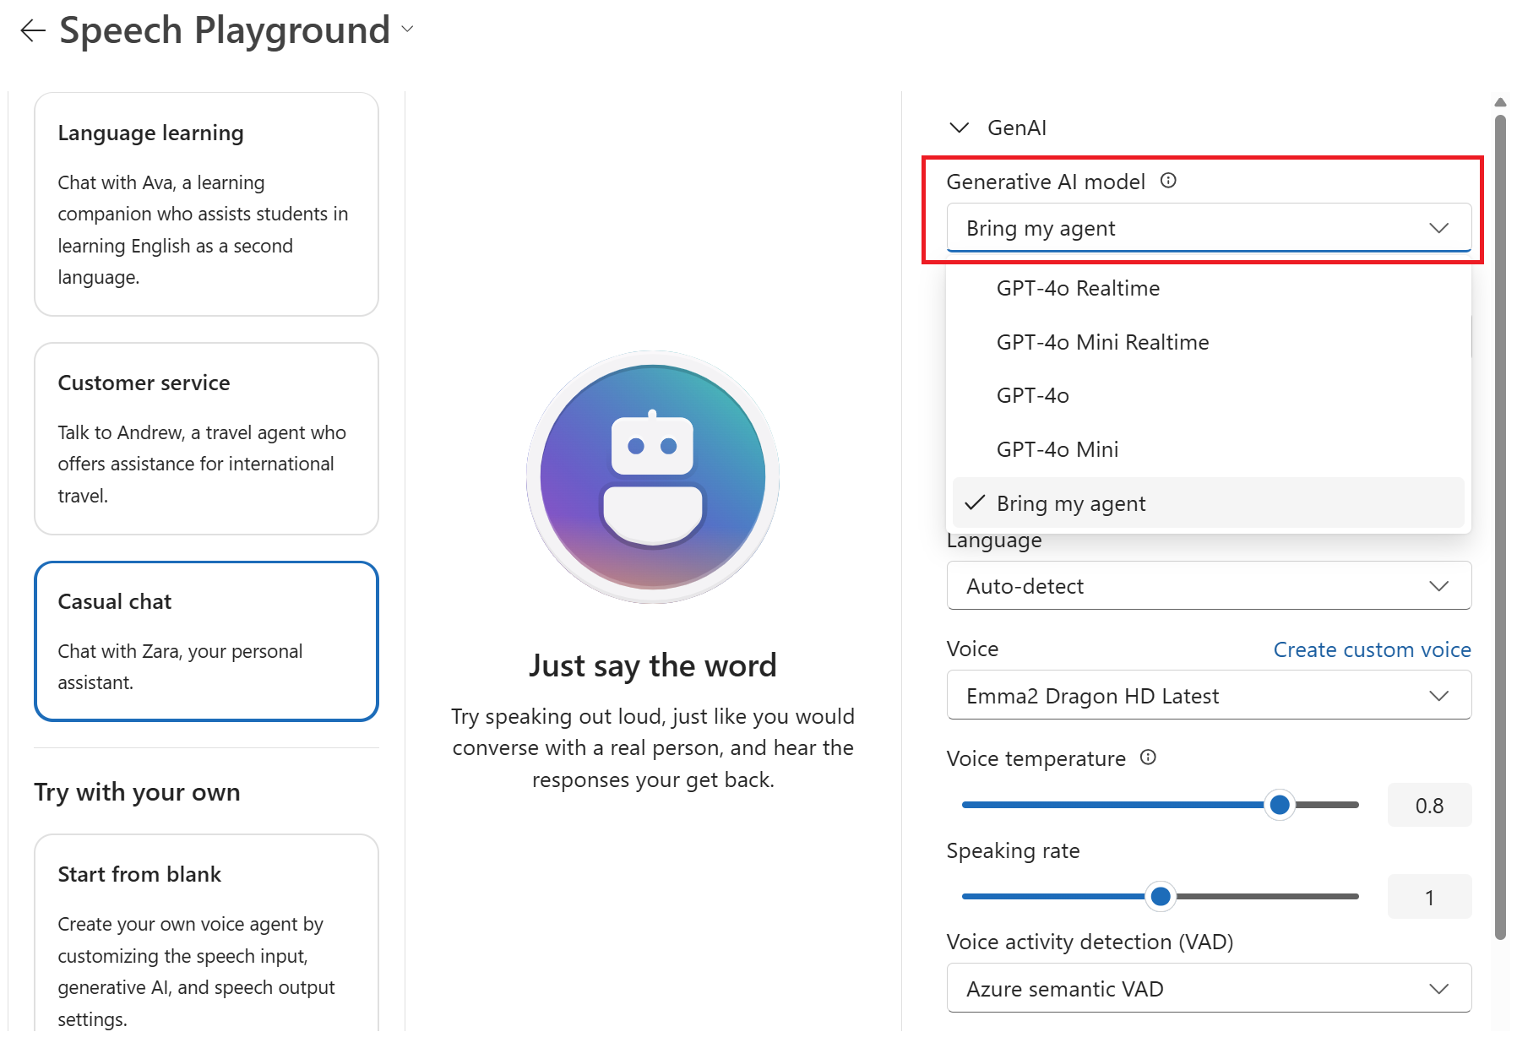Image resolution: width=1517 pixels, height=1059 pixels.
Task: Select the Language learning scenario card
Action: pos(206,204)
